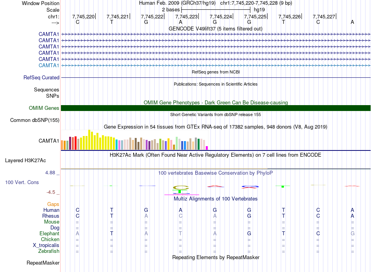The height and width of the screenshot is (272, 371).
Task: Click the green G logo in PhyloP conservation track
Action: point(180,188)
